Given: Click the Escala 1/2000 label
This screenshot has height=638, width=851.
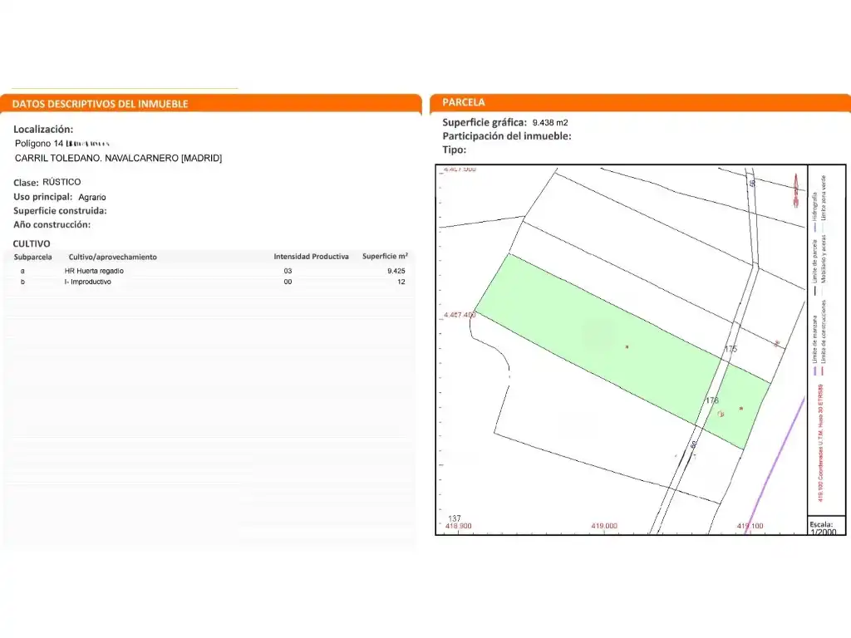Looking at the screenshot, I should coord(824,528).
